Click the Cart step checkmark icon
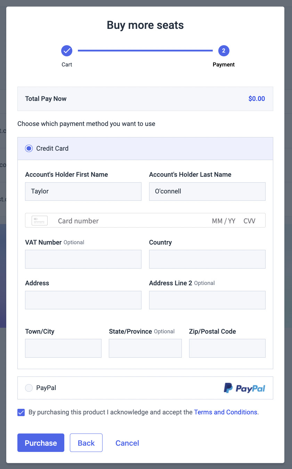Screen dimensions: 292x469 (67, 51)
